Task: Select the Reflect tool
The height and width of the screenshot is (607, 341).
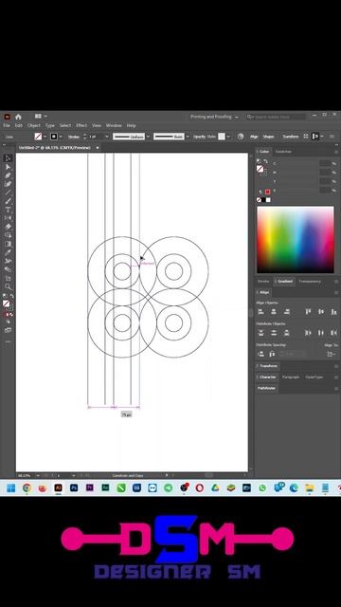Action: point(8,218)
